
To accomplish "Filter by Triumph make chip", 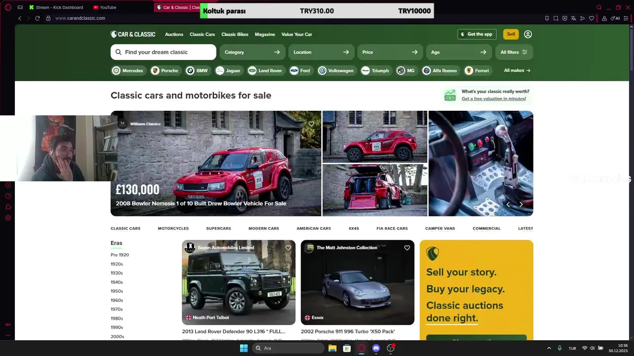I will [x=376, y=71].
